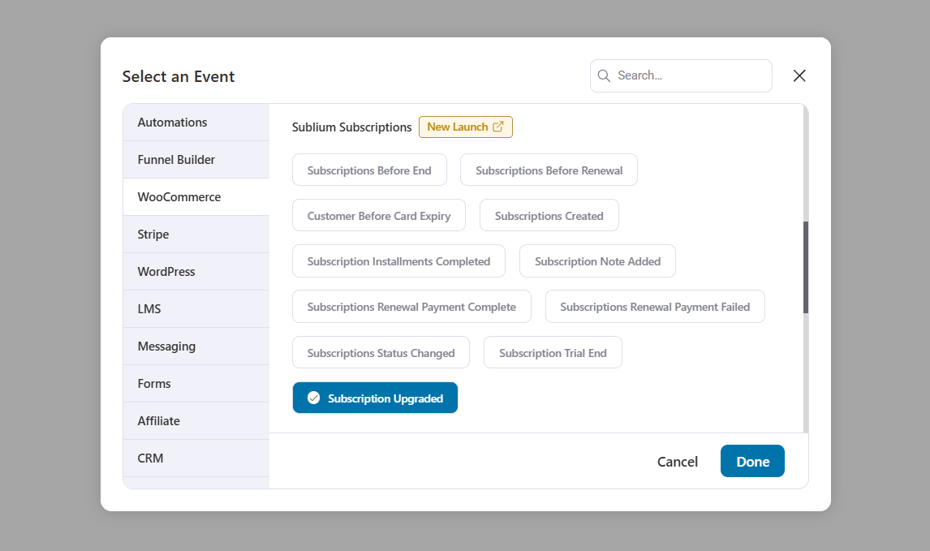930x551 pixels.
Task: Deselect the Subscription Upgraded event
Action: click(375, 398)
